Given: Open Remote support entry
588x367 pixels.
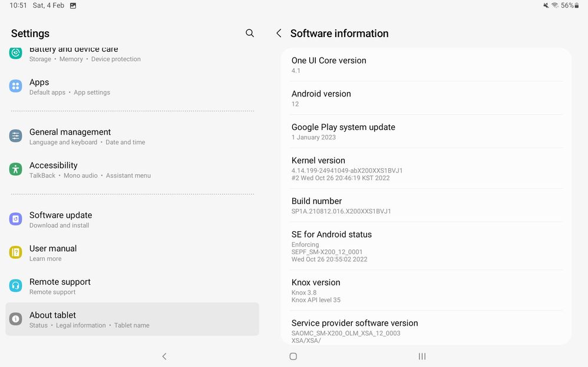Looking at the screenshot, I should click(132, 286).
